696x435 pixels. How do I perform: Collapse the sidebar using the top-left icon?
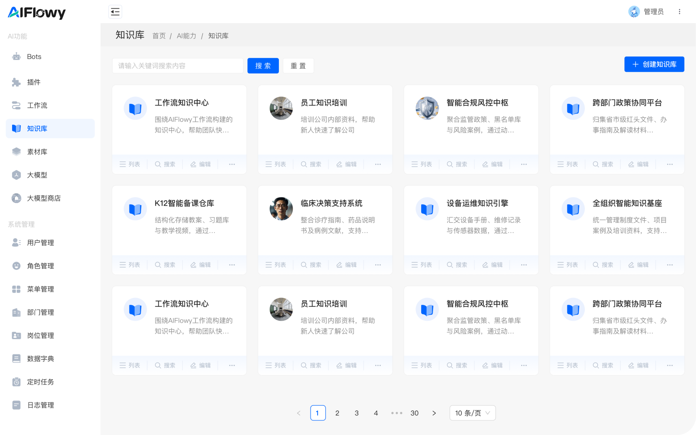[115, 11]
